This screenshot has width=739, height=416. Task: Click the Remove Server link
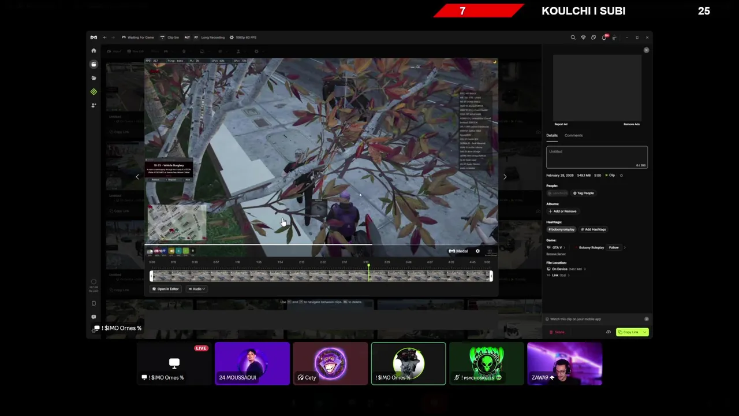click(556, 254)
